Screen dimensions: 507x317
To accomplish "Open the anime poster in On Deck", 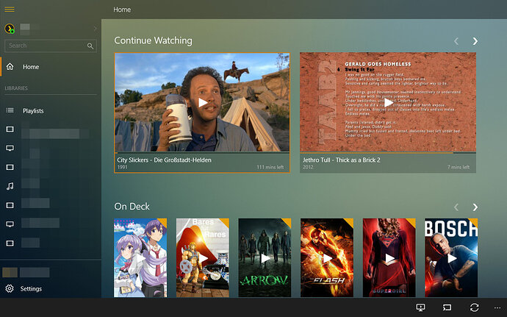I will click(x=140, y=257).
